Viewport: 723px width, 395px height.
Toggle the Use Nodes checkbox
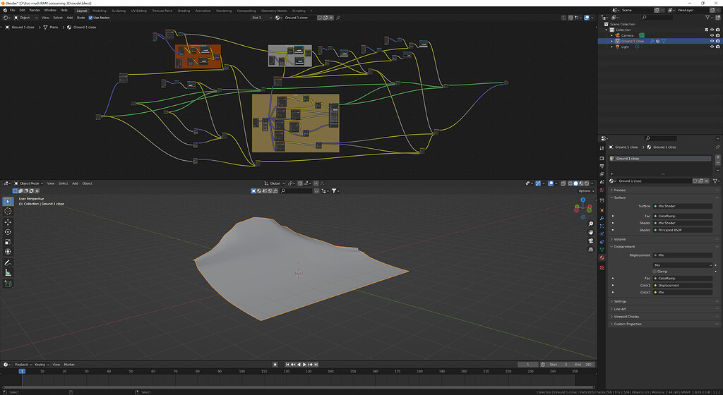click(x=90, y=18)
